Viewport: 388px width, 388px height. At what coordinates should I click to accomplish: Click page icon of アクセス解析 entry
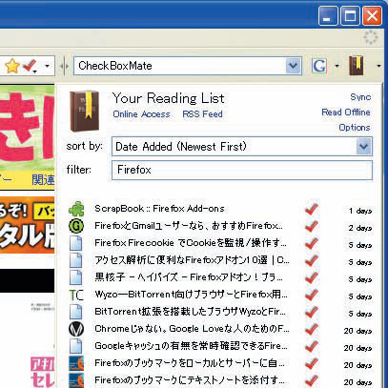pyautogui.click(x=76, y=260)
